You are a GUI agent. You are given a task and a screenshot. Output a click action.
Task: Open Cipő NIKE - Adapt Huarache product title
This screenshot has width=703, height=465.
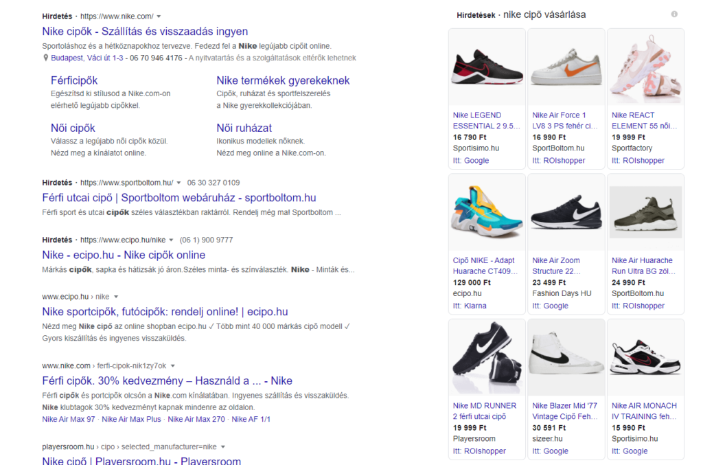pyautogui.click(x=485, y=266)
